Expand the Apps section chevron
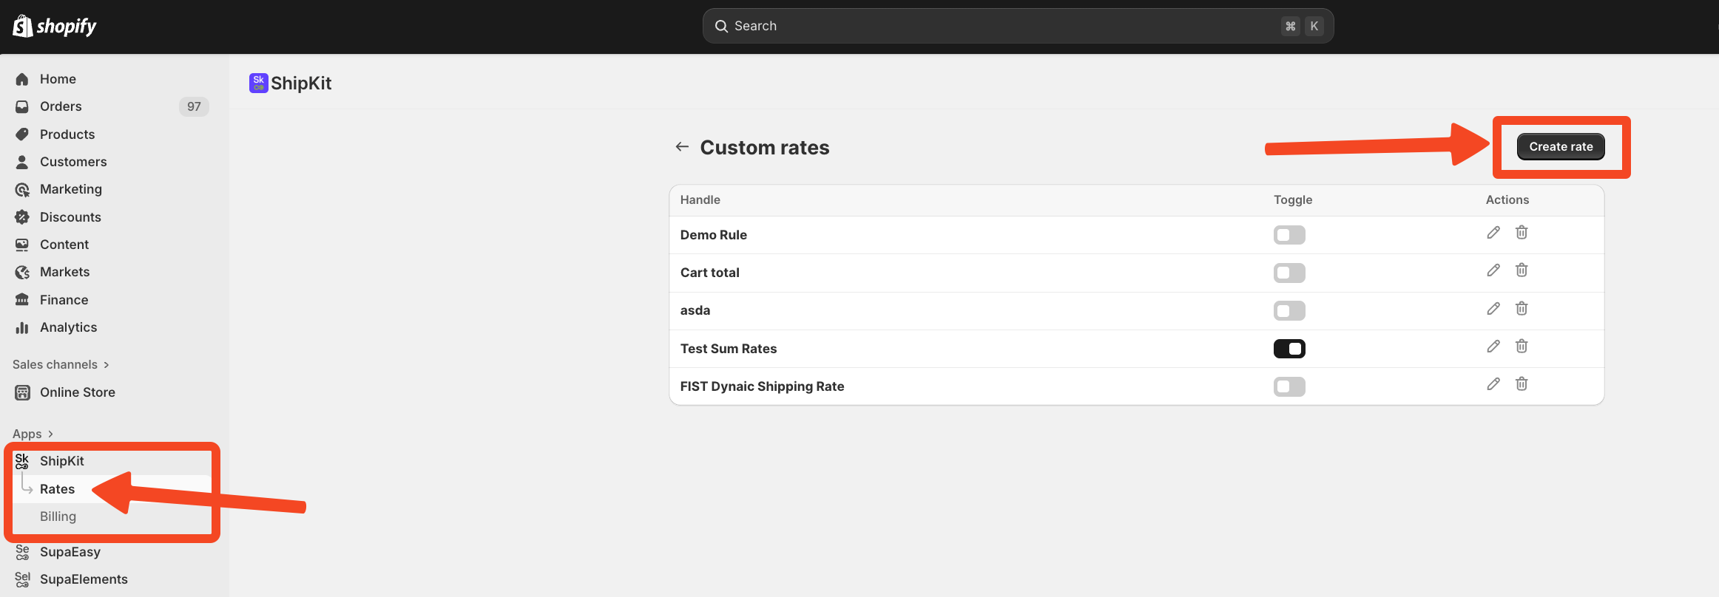This screenshot has width=1719, height=597. click(50, 434)
